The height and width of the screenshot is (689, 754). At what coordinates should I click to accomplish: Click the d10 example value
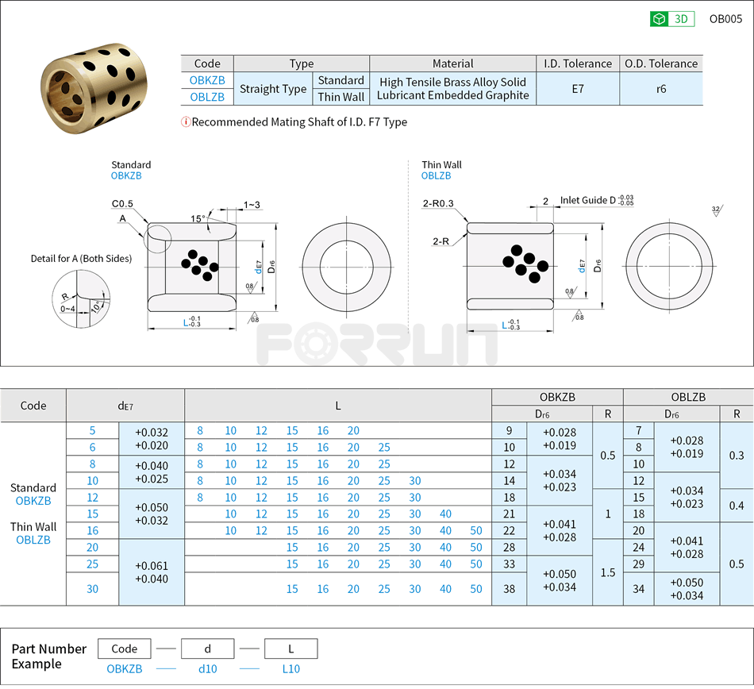(x=208, y=669)
